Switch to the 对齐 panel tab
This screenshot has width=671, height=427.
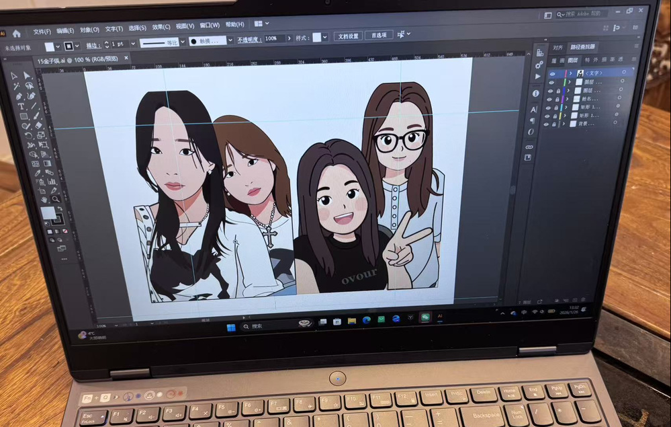tap(557, 48)
